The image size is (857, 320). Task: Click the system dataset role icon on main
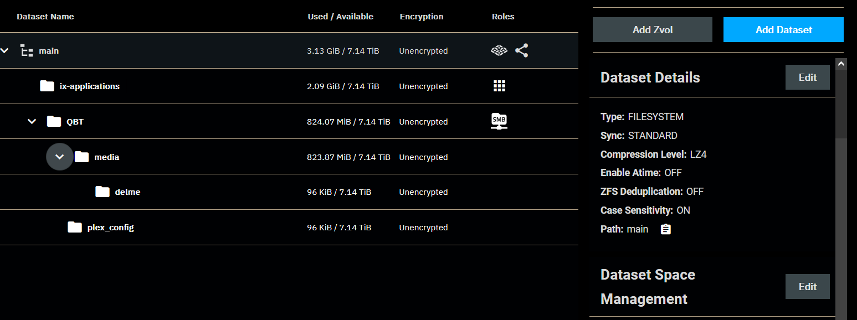pyautogui.click(x=499, y=50)
